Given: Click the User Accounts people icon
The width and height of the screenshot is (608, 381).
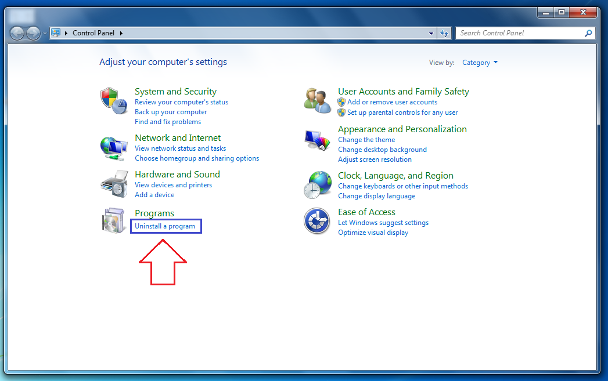Looking at the screenshot, I should coord(318,101).
